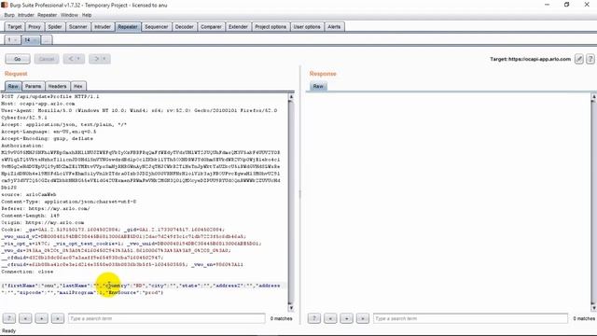The width and height of the screenshot is (597, 336).
Task: Click the Content-Length header line
Action: point(31,216)
